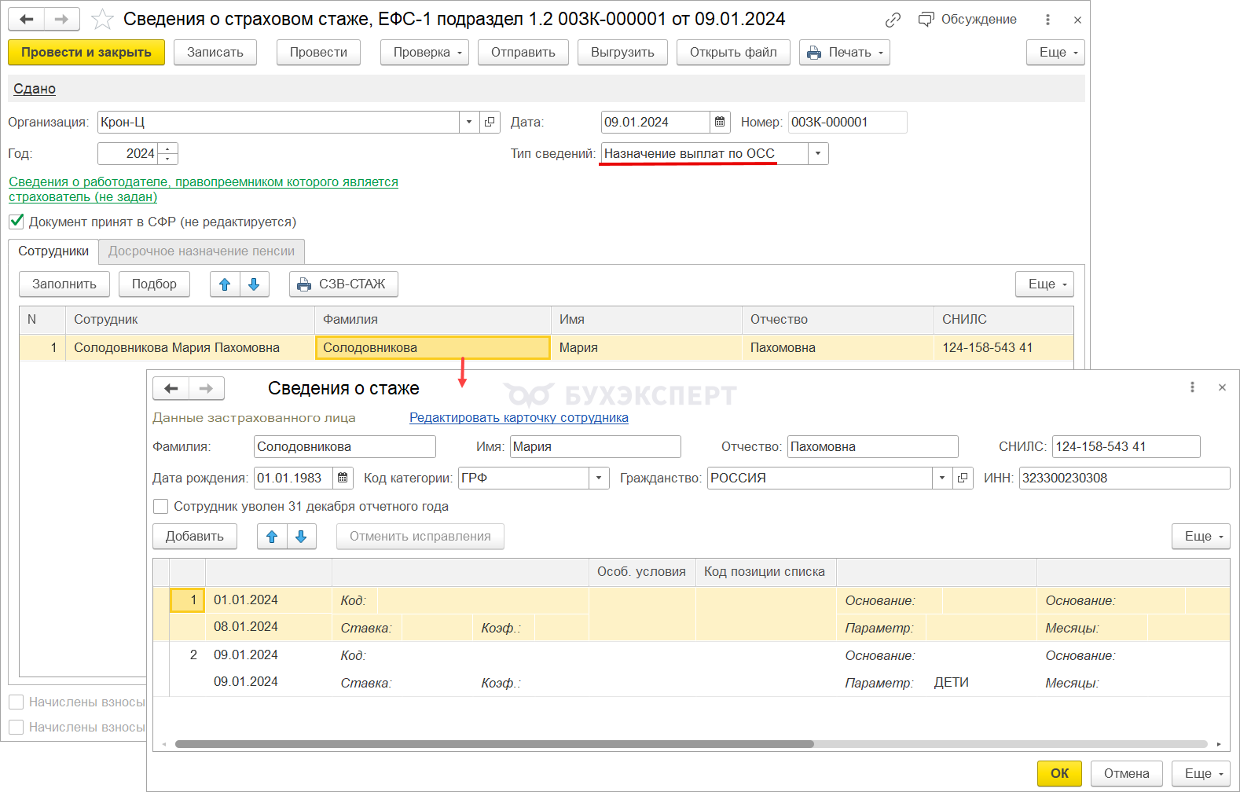Click horizontal scrollbar in stazh table
The image size is (1240, 792).
(494, 744)
